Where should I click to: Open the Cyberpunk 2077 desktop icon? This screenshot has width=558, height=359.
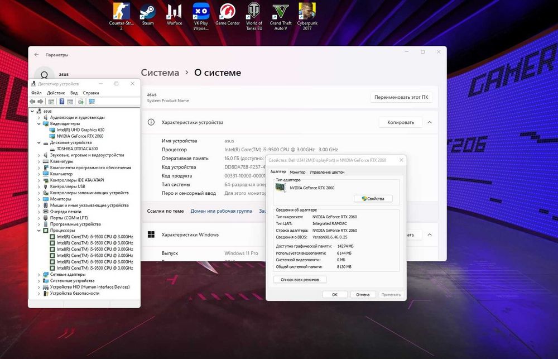307,16
